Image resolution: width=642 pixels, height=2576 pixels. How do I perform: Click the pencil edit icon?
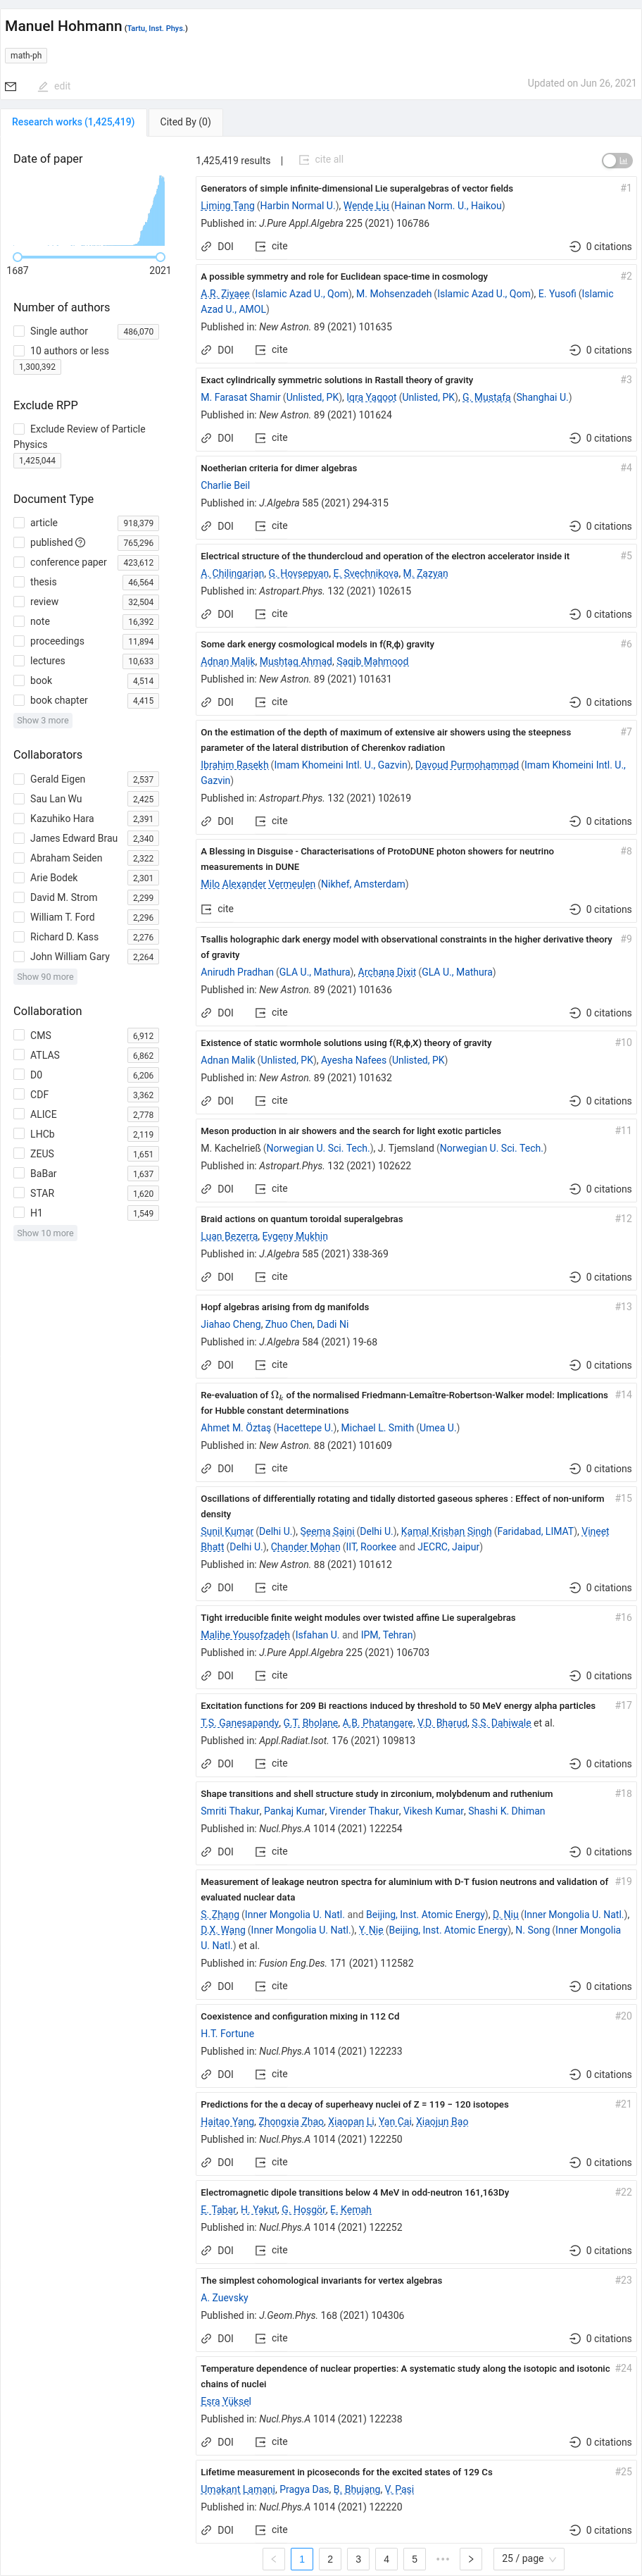pyautogui.click(x=43, y=87)
